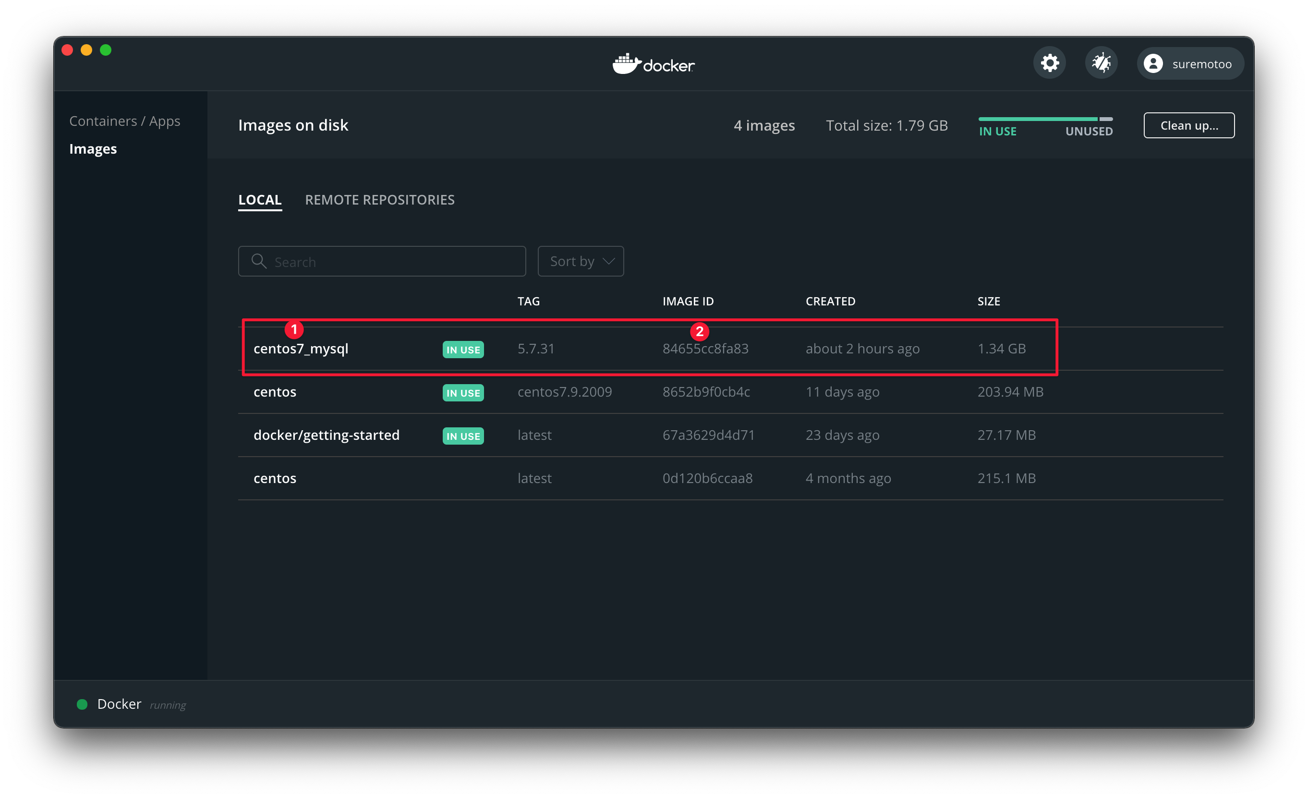This screenshot has height=799, width=1308.
Task: Click the green Docker running status dot
Action: [x=82, y=704]
